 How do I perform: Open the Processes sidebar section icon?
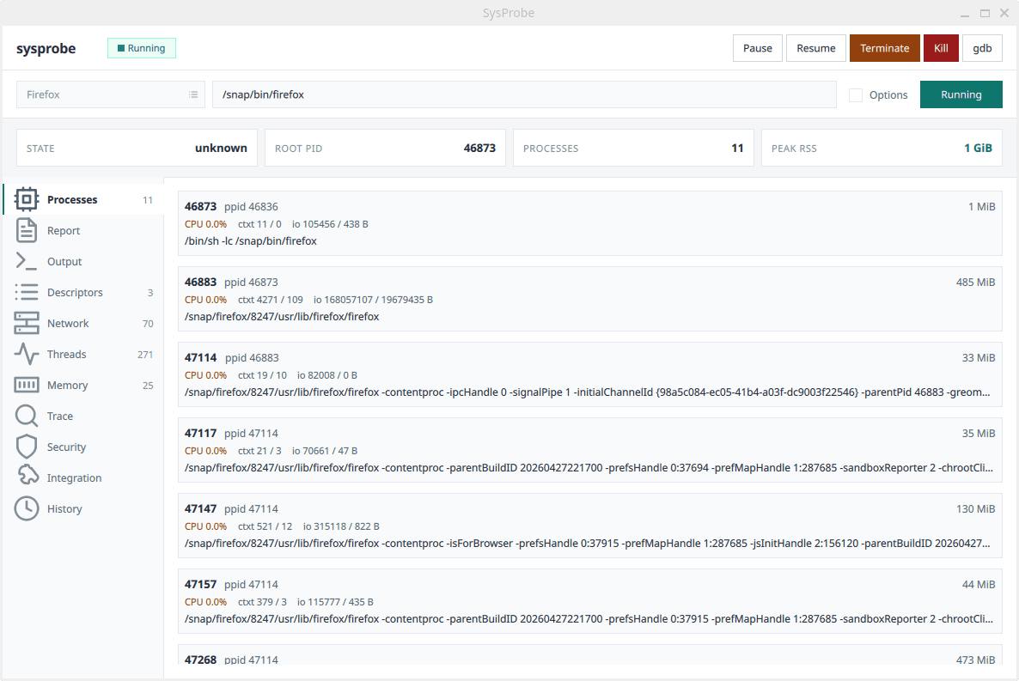[x=27, y=199]
